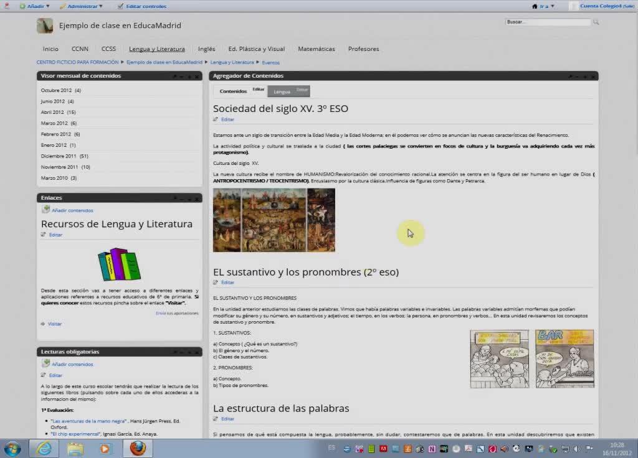Open 'Las aventuras de la mano negra' link
The width and height of the screenshot is (638, 458).
click(88, 421)
